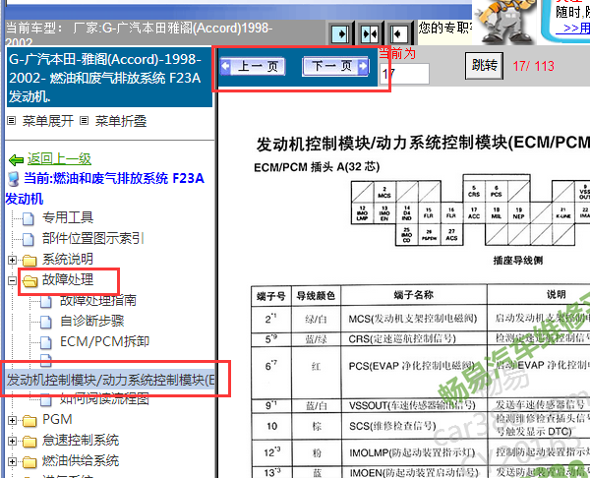Click 菜单折叠 to collapse all menus
590x478 pixels.
coord(120,121)
